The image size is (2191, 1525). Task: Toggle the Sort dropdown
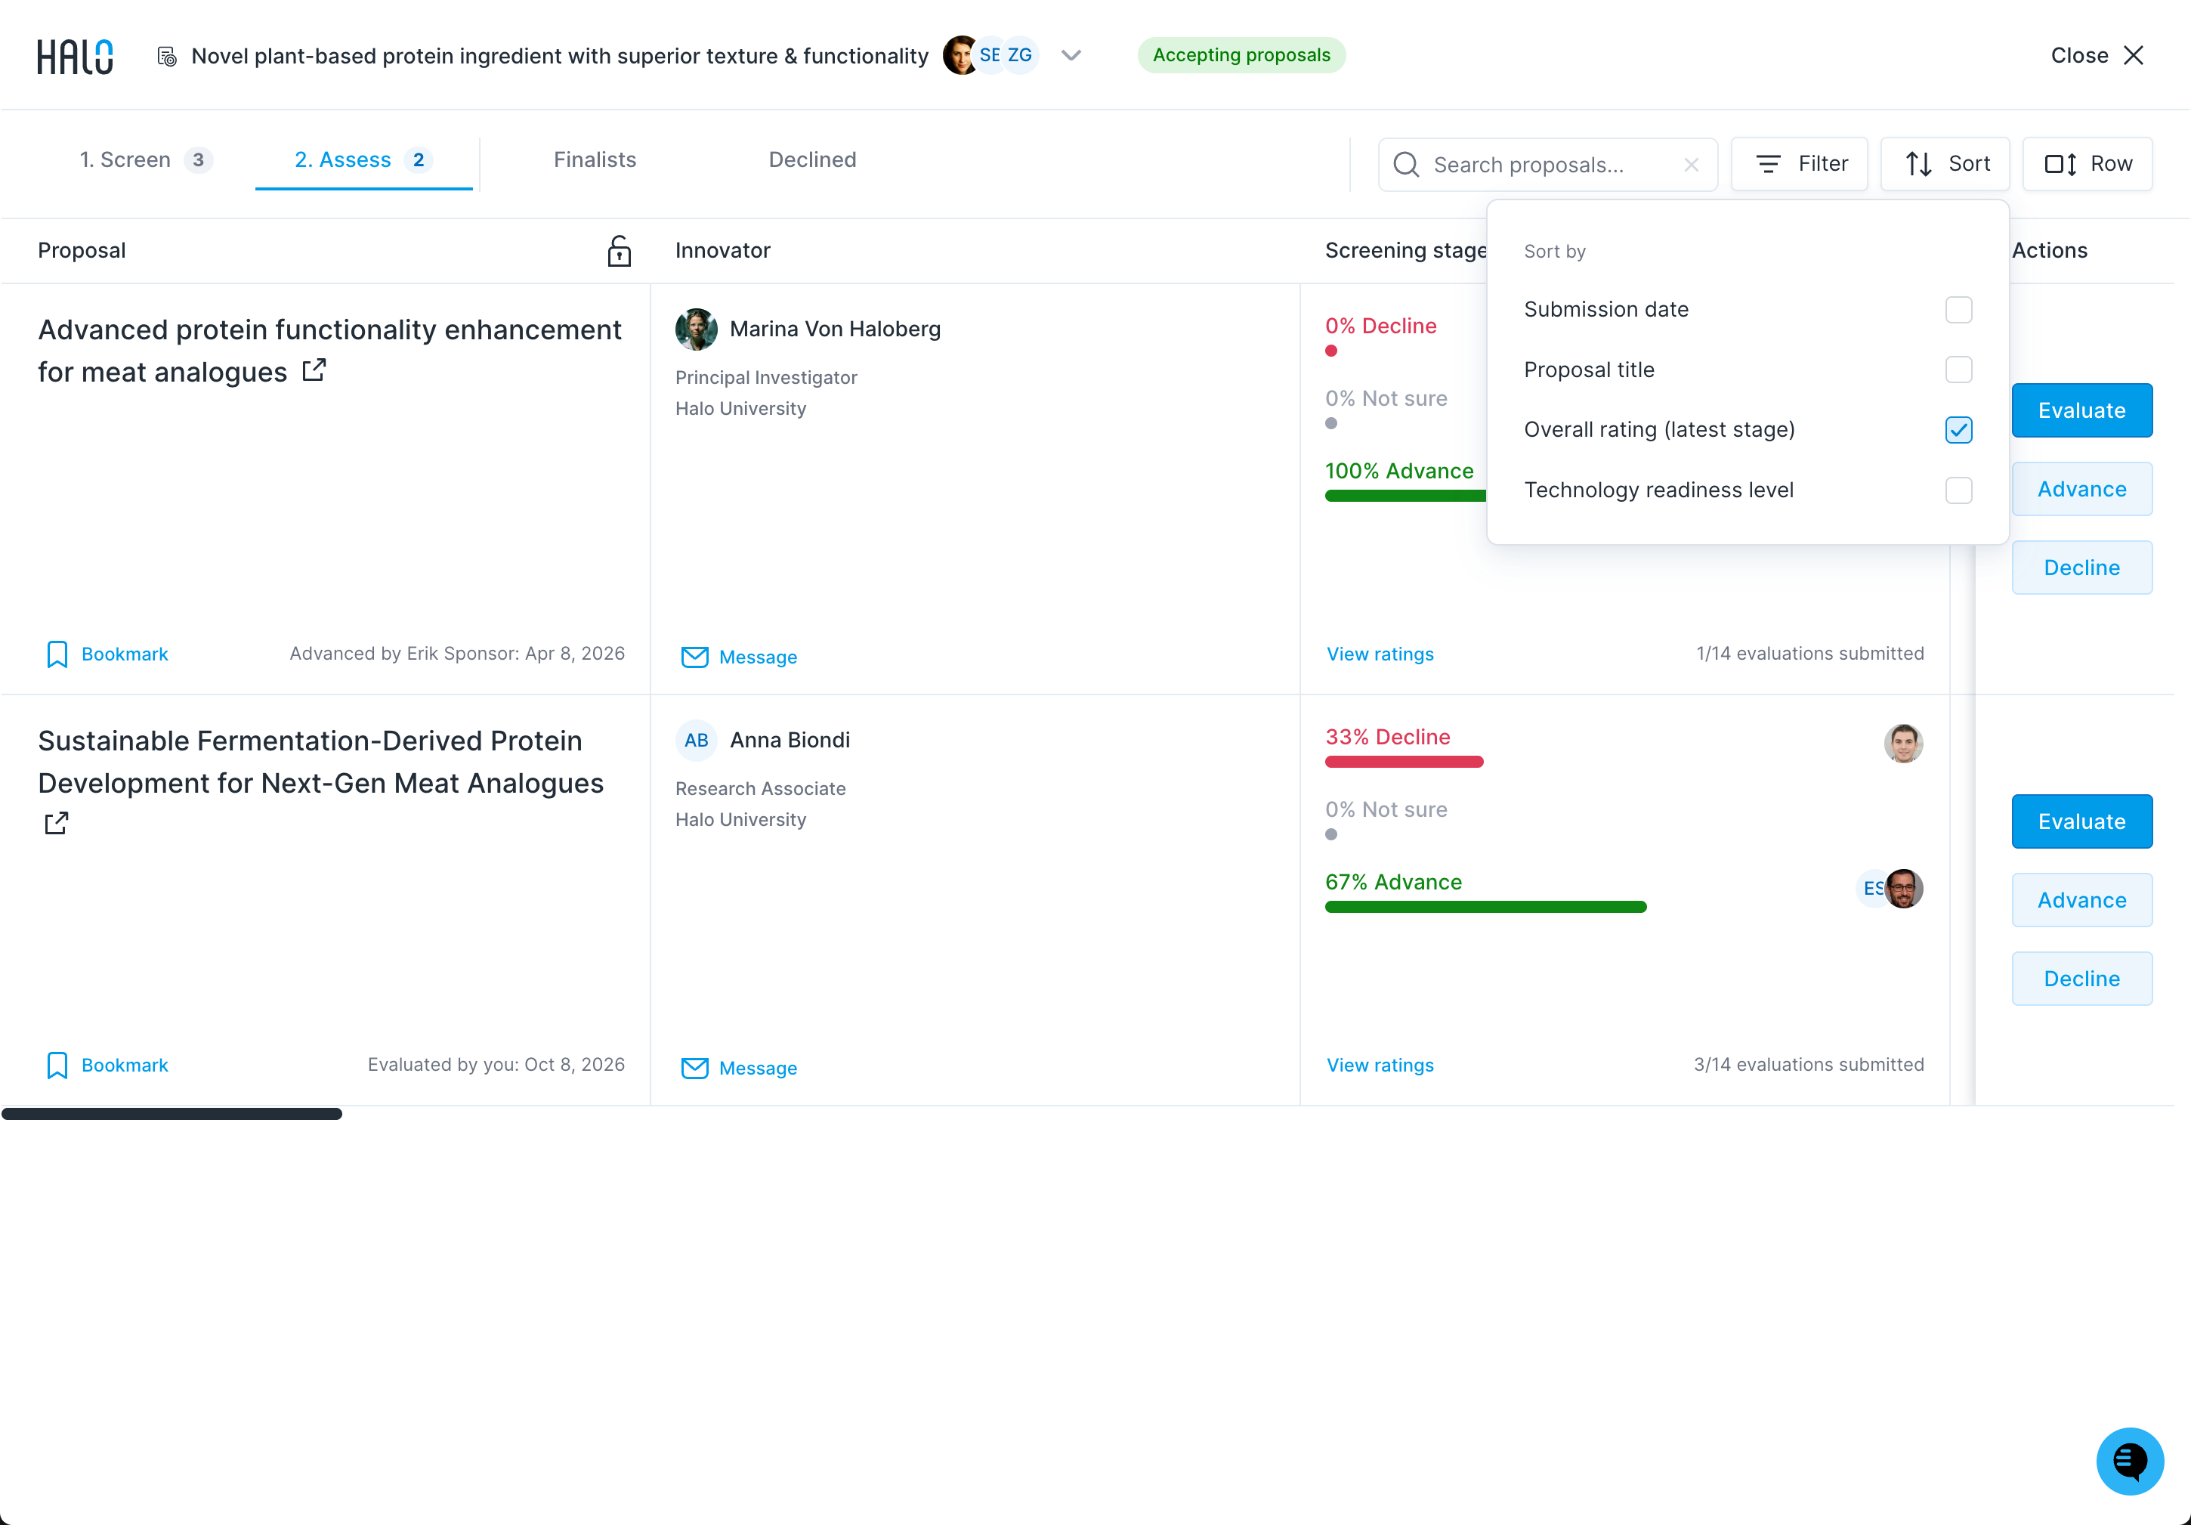1945,164
